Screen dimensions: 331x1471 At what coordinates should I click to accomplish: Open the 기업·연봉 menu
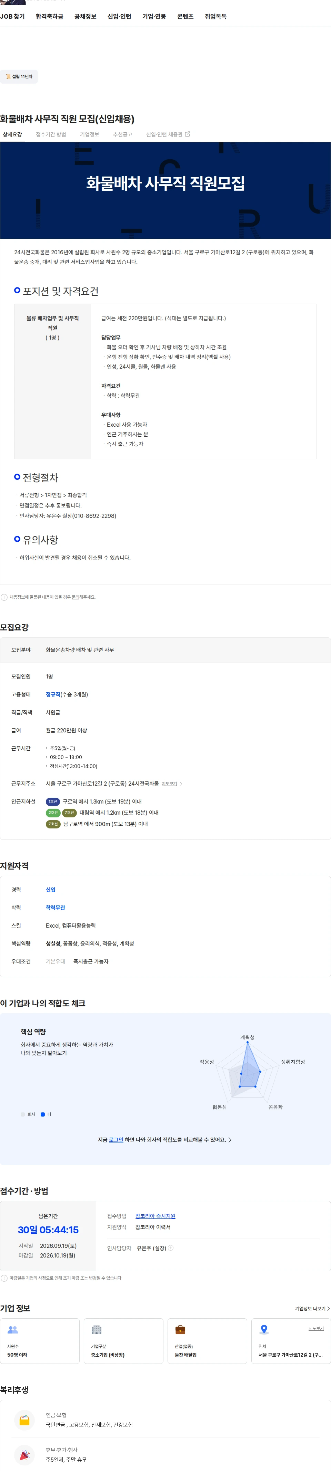(x=154, y=17)
